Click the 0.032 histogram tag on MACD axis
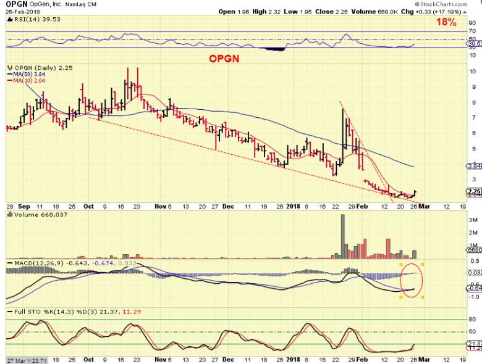The image size is (482, 364). coord(475,272)
